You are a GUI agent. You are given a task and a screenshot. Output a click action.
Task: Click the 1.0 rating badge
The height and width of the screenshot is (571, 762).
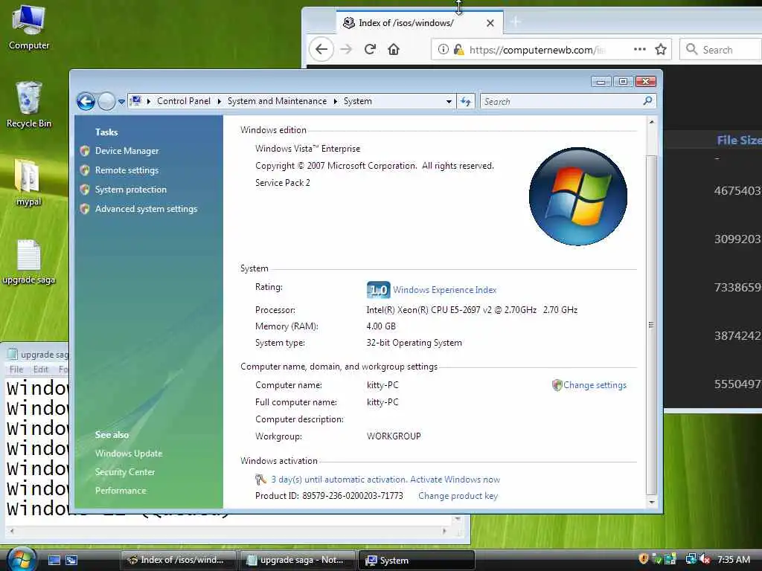[x=378, y=290]
